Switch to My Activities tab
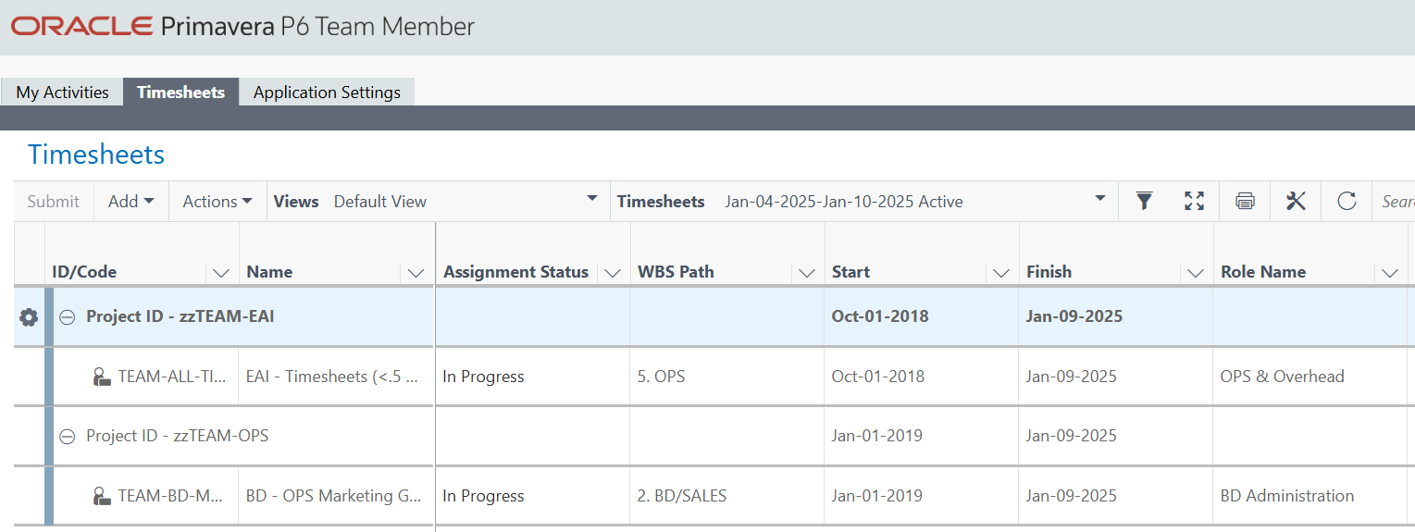Viewport: 1415px width, 532px height. 62,93
